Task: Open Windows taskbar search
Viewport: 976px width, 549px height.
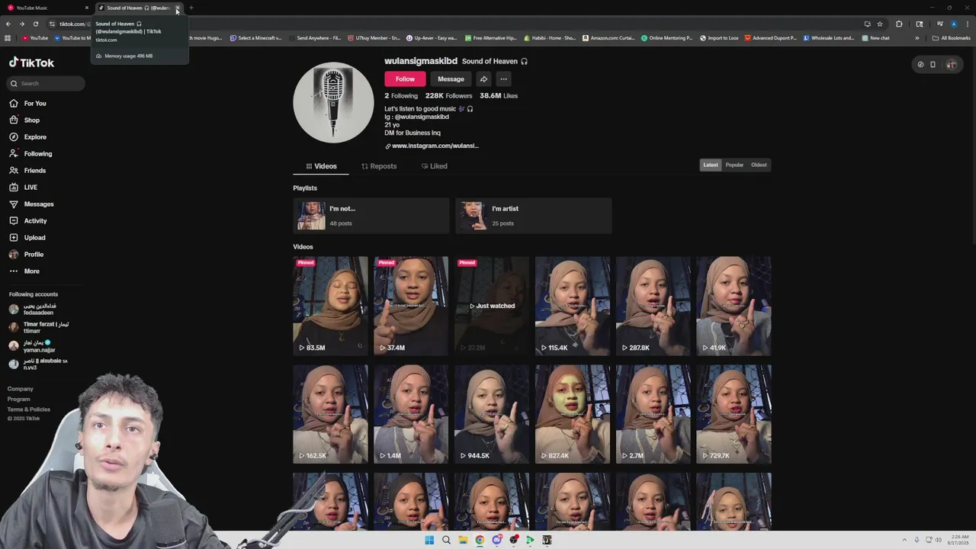Action: pos(446,540)
